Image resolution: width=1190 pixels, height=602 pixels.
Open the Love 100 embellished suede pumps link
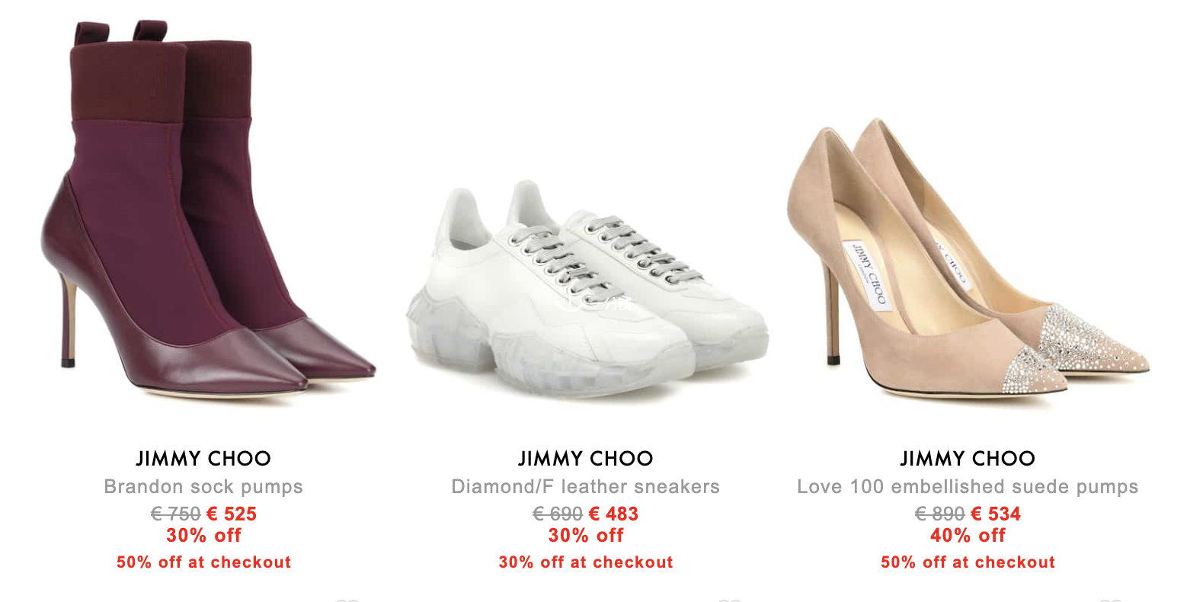click(968, 487)
